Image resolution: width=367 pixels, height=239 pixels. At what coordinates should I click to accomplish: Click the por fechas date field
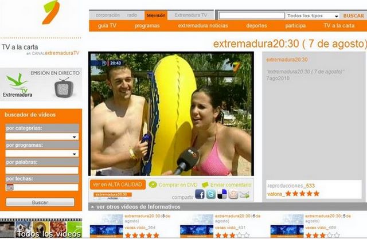[x=46, y=187]
